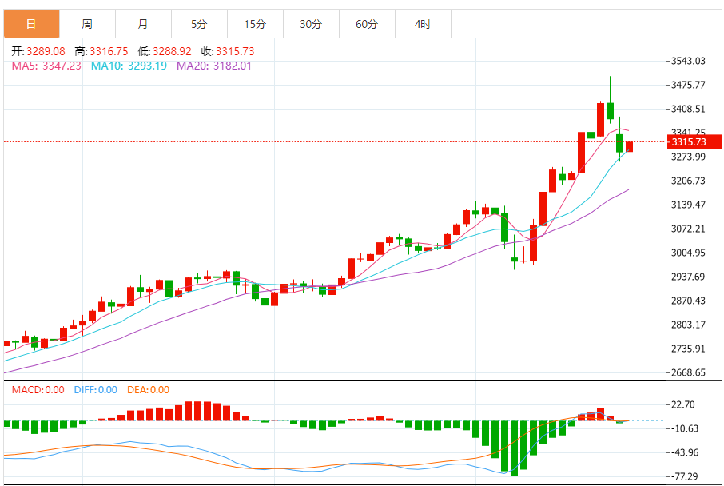Click the MACD:0.00 label
Screen dimensions: 724x486
coord(38,390)
